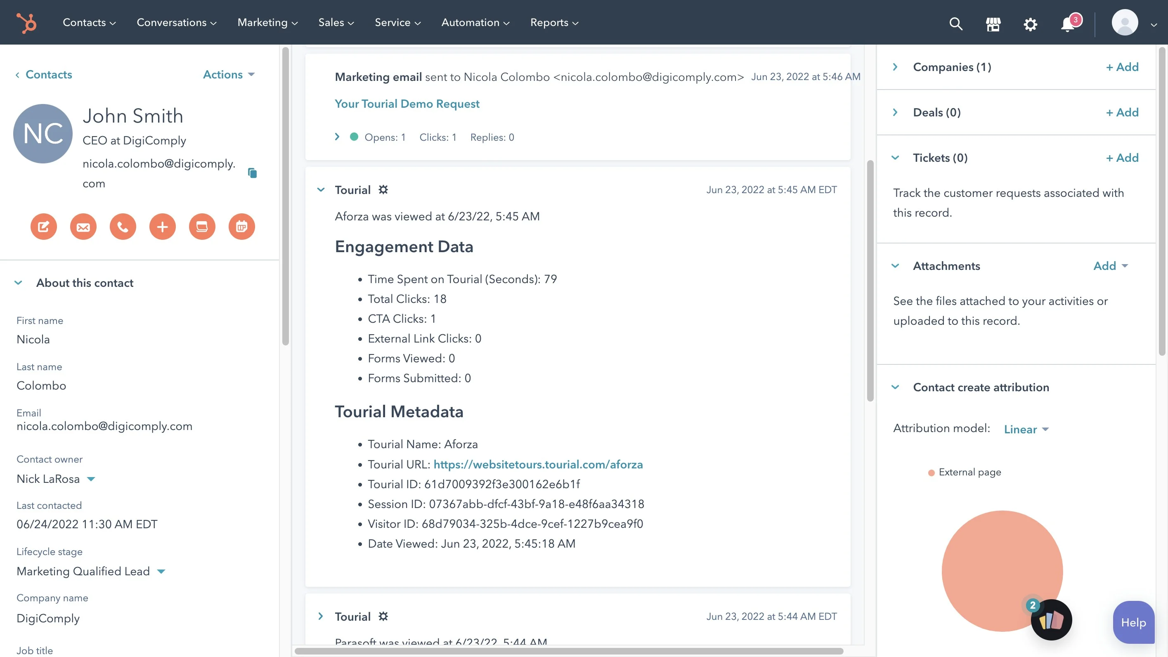Log activity with orange plus icon
Screen dimensions: 1168x657
(x=162, y=226)
